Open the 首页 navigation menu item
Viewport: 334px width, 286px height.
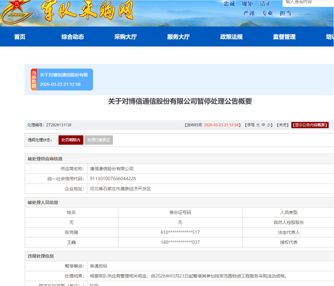tap(19, 37)
